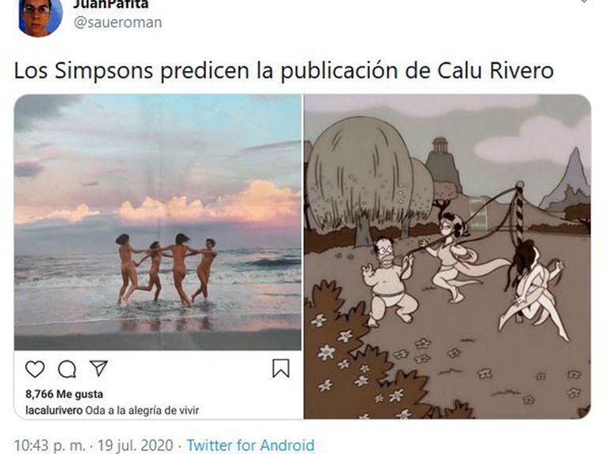Share the post with the paper plane icon
This screenshot has height=454, width=606.
pos(99,368)
